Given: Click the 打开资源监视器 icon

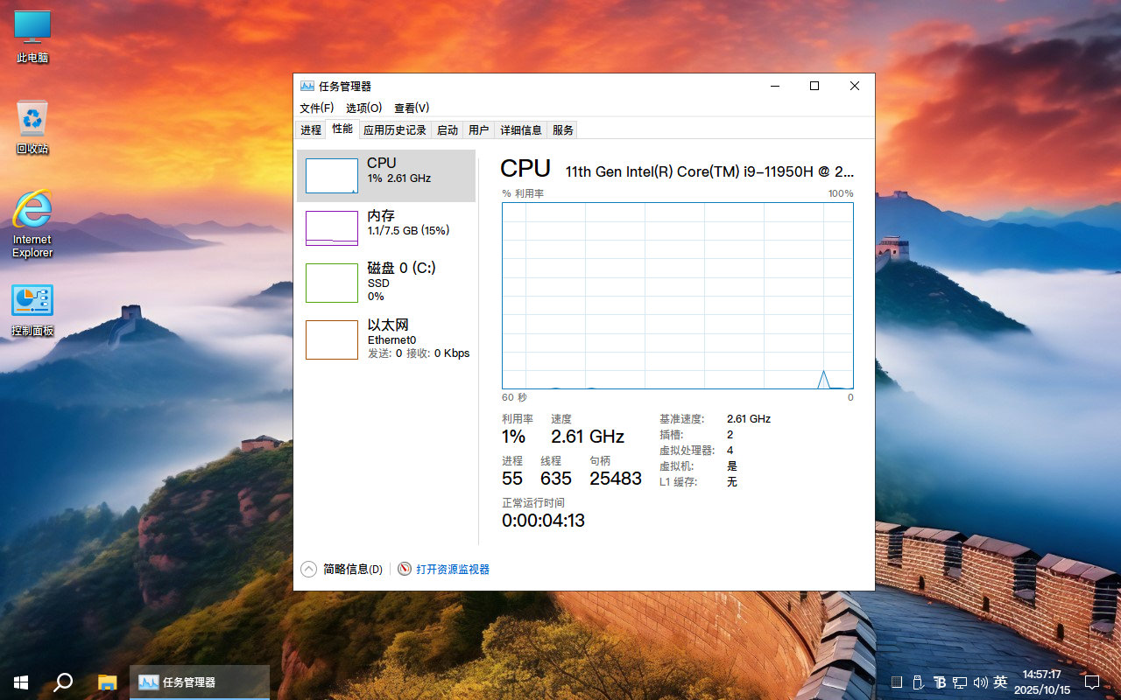Looking at the screenshot, I should (405, 569).
